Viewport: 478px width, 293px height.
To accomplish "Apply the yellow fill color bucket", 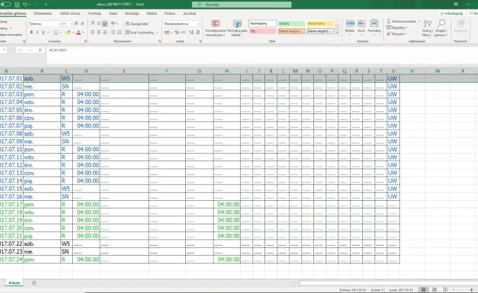I will point(68,33).
